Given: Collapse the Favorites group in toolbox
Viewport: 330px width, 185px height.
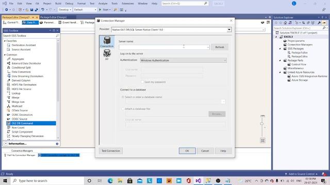Looking at the screenshot, I should click(x=5, y=41).
